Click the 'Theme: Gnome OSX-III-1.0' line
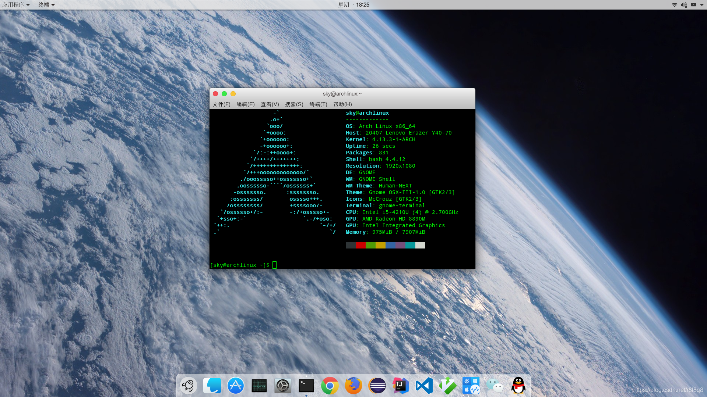 pyautogui.click(x=400, y=192)
